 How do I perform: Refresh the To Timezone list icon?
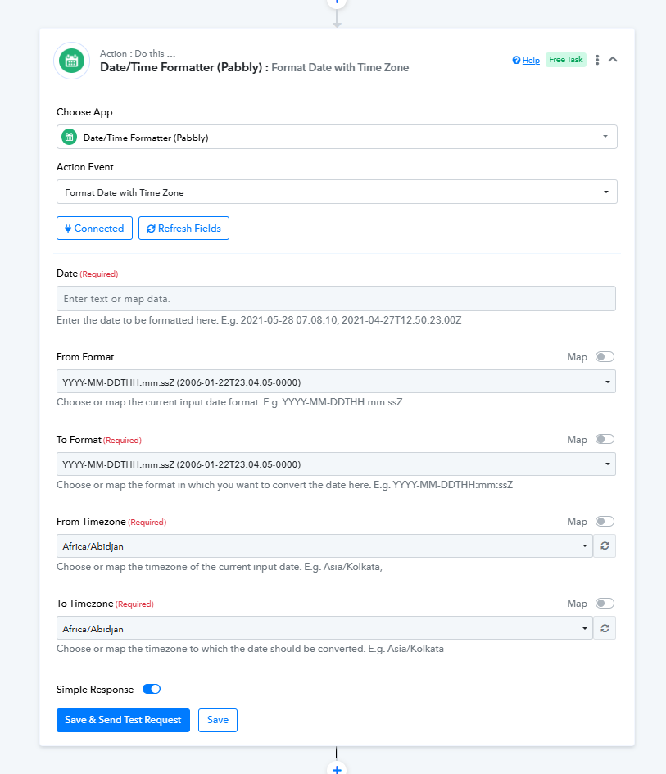[x=605, y=628]
